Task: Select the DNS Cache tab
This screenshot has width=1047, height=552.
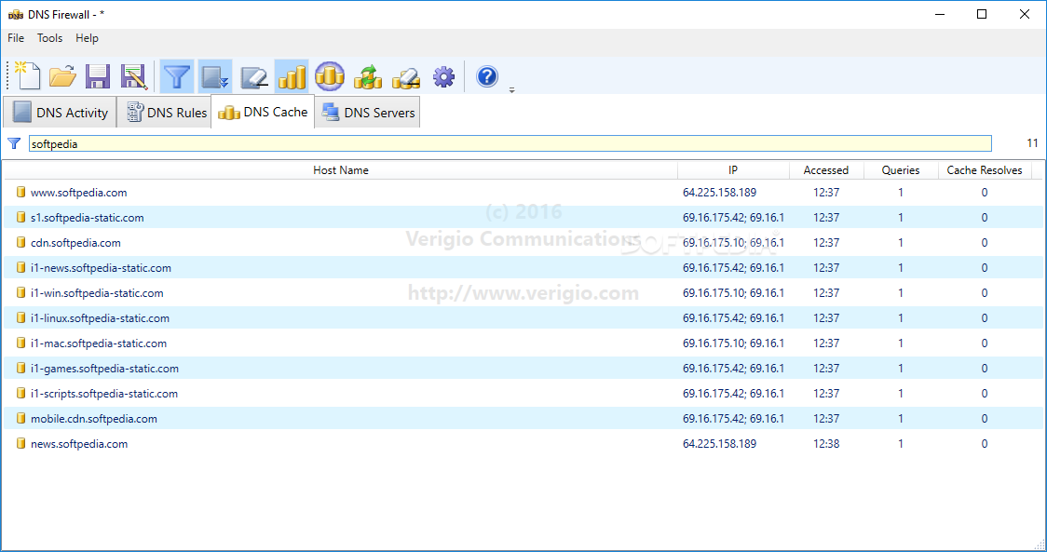Action: [263, 112]
